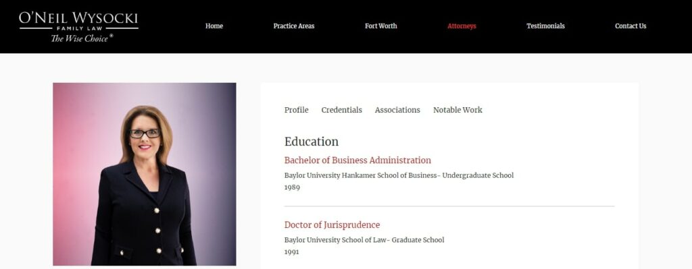Click the 1989 graduation year
692x269 pixels.
click(x=292, y=187)
